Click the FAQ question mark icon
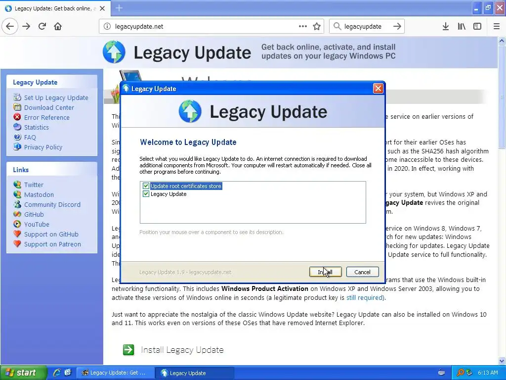 click(x=17, y=137)
